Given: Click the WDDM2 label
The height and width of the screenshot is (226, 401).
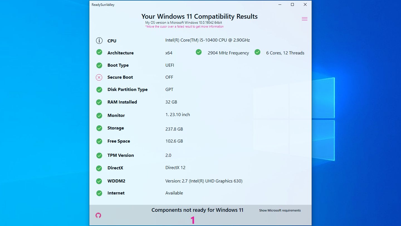Looking at the screenshot, I should pyautogui.click(x=116, y=181).
